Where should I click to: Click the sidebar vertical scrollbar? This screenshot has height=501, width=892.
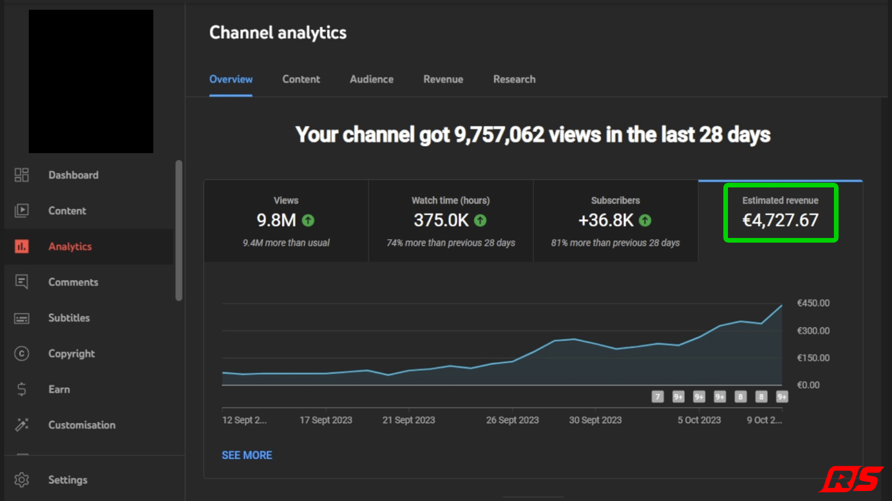click(x=179, y=231)
